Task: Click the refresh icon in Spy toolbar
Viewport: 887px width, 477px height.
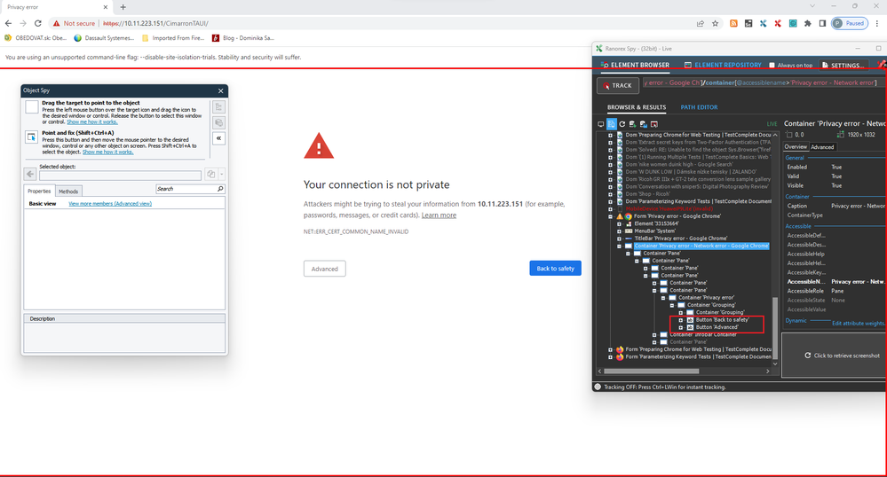Action: 622,124
